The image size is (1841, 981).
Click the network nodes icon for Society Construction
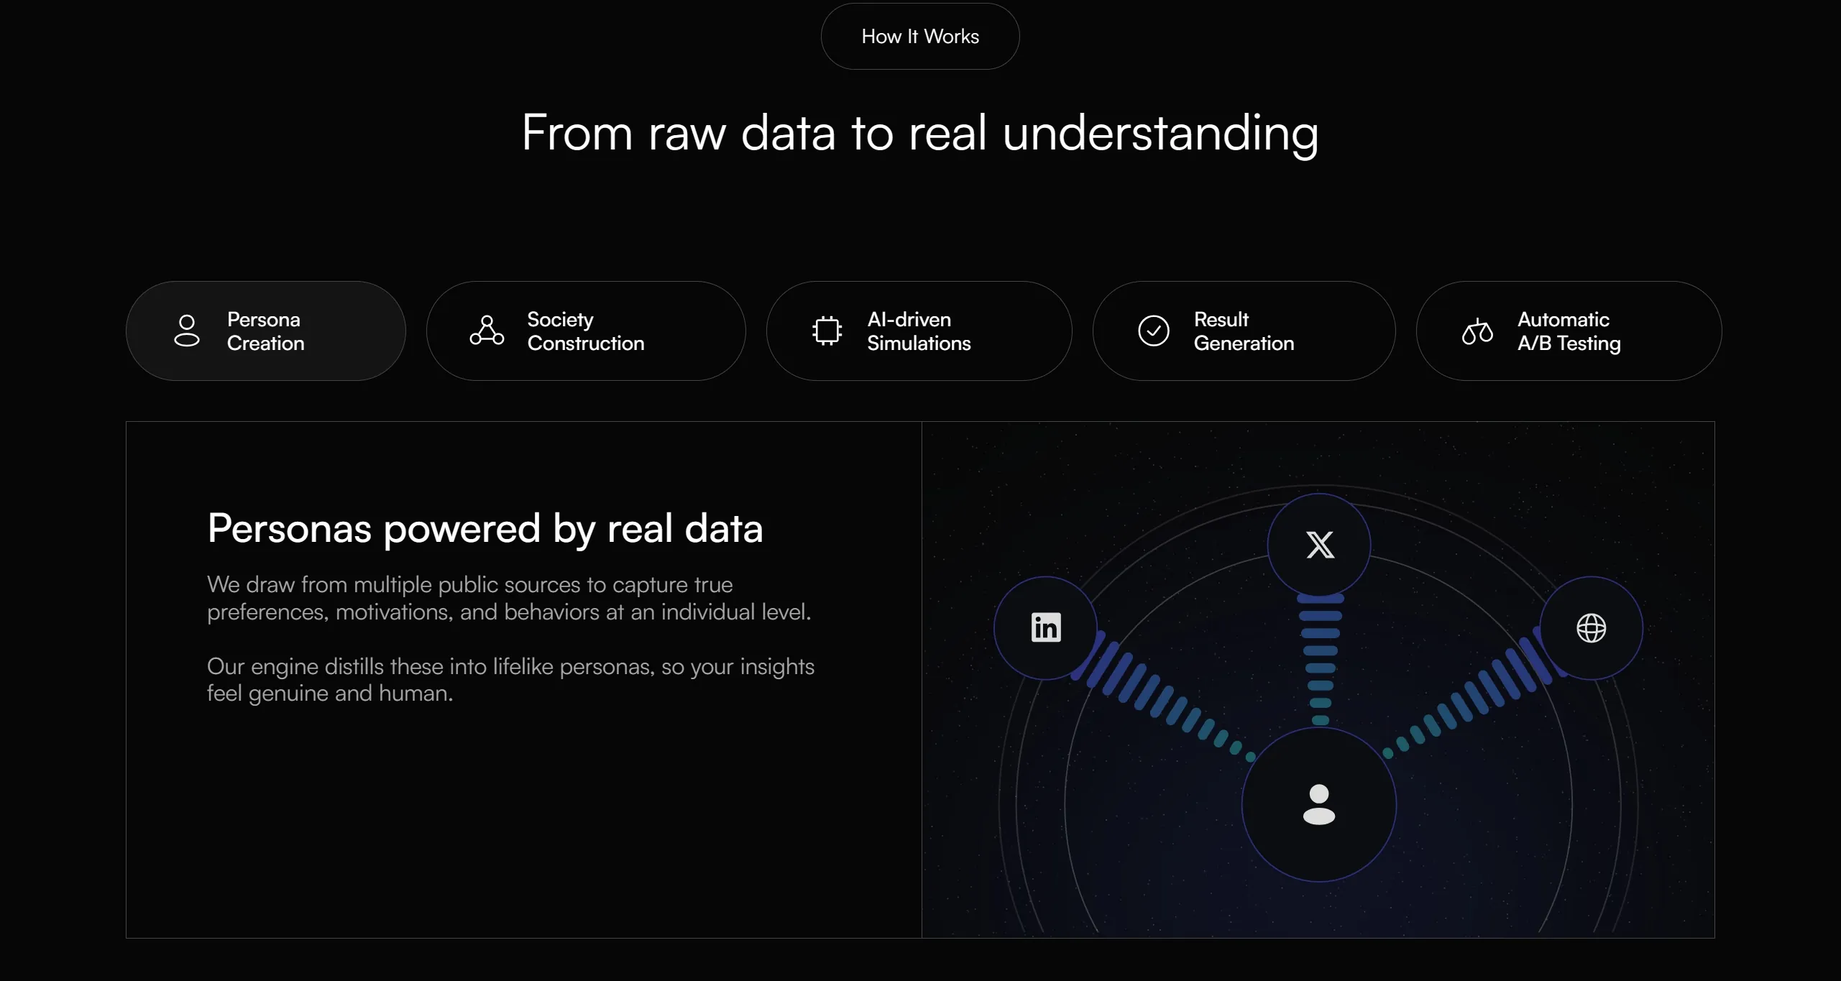click(487, 331)
